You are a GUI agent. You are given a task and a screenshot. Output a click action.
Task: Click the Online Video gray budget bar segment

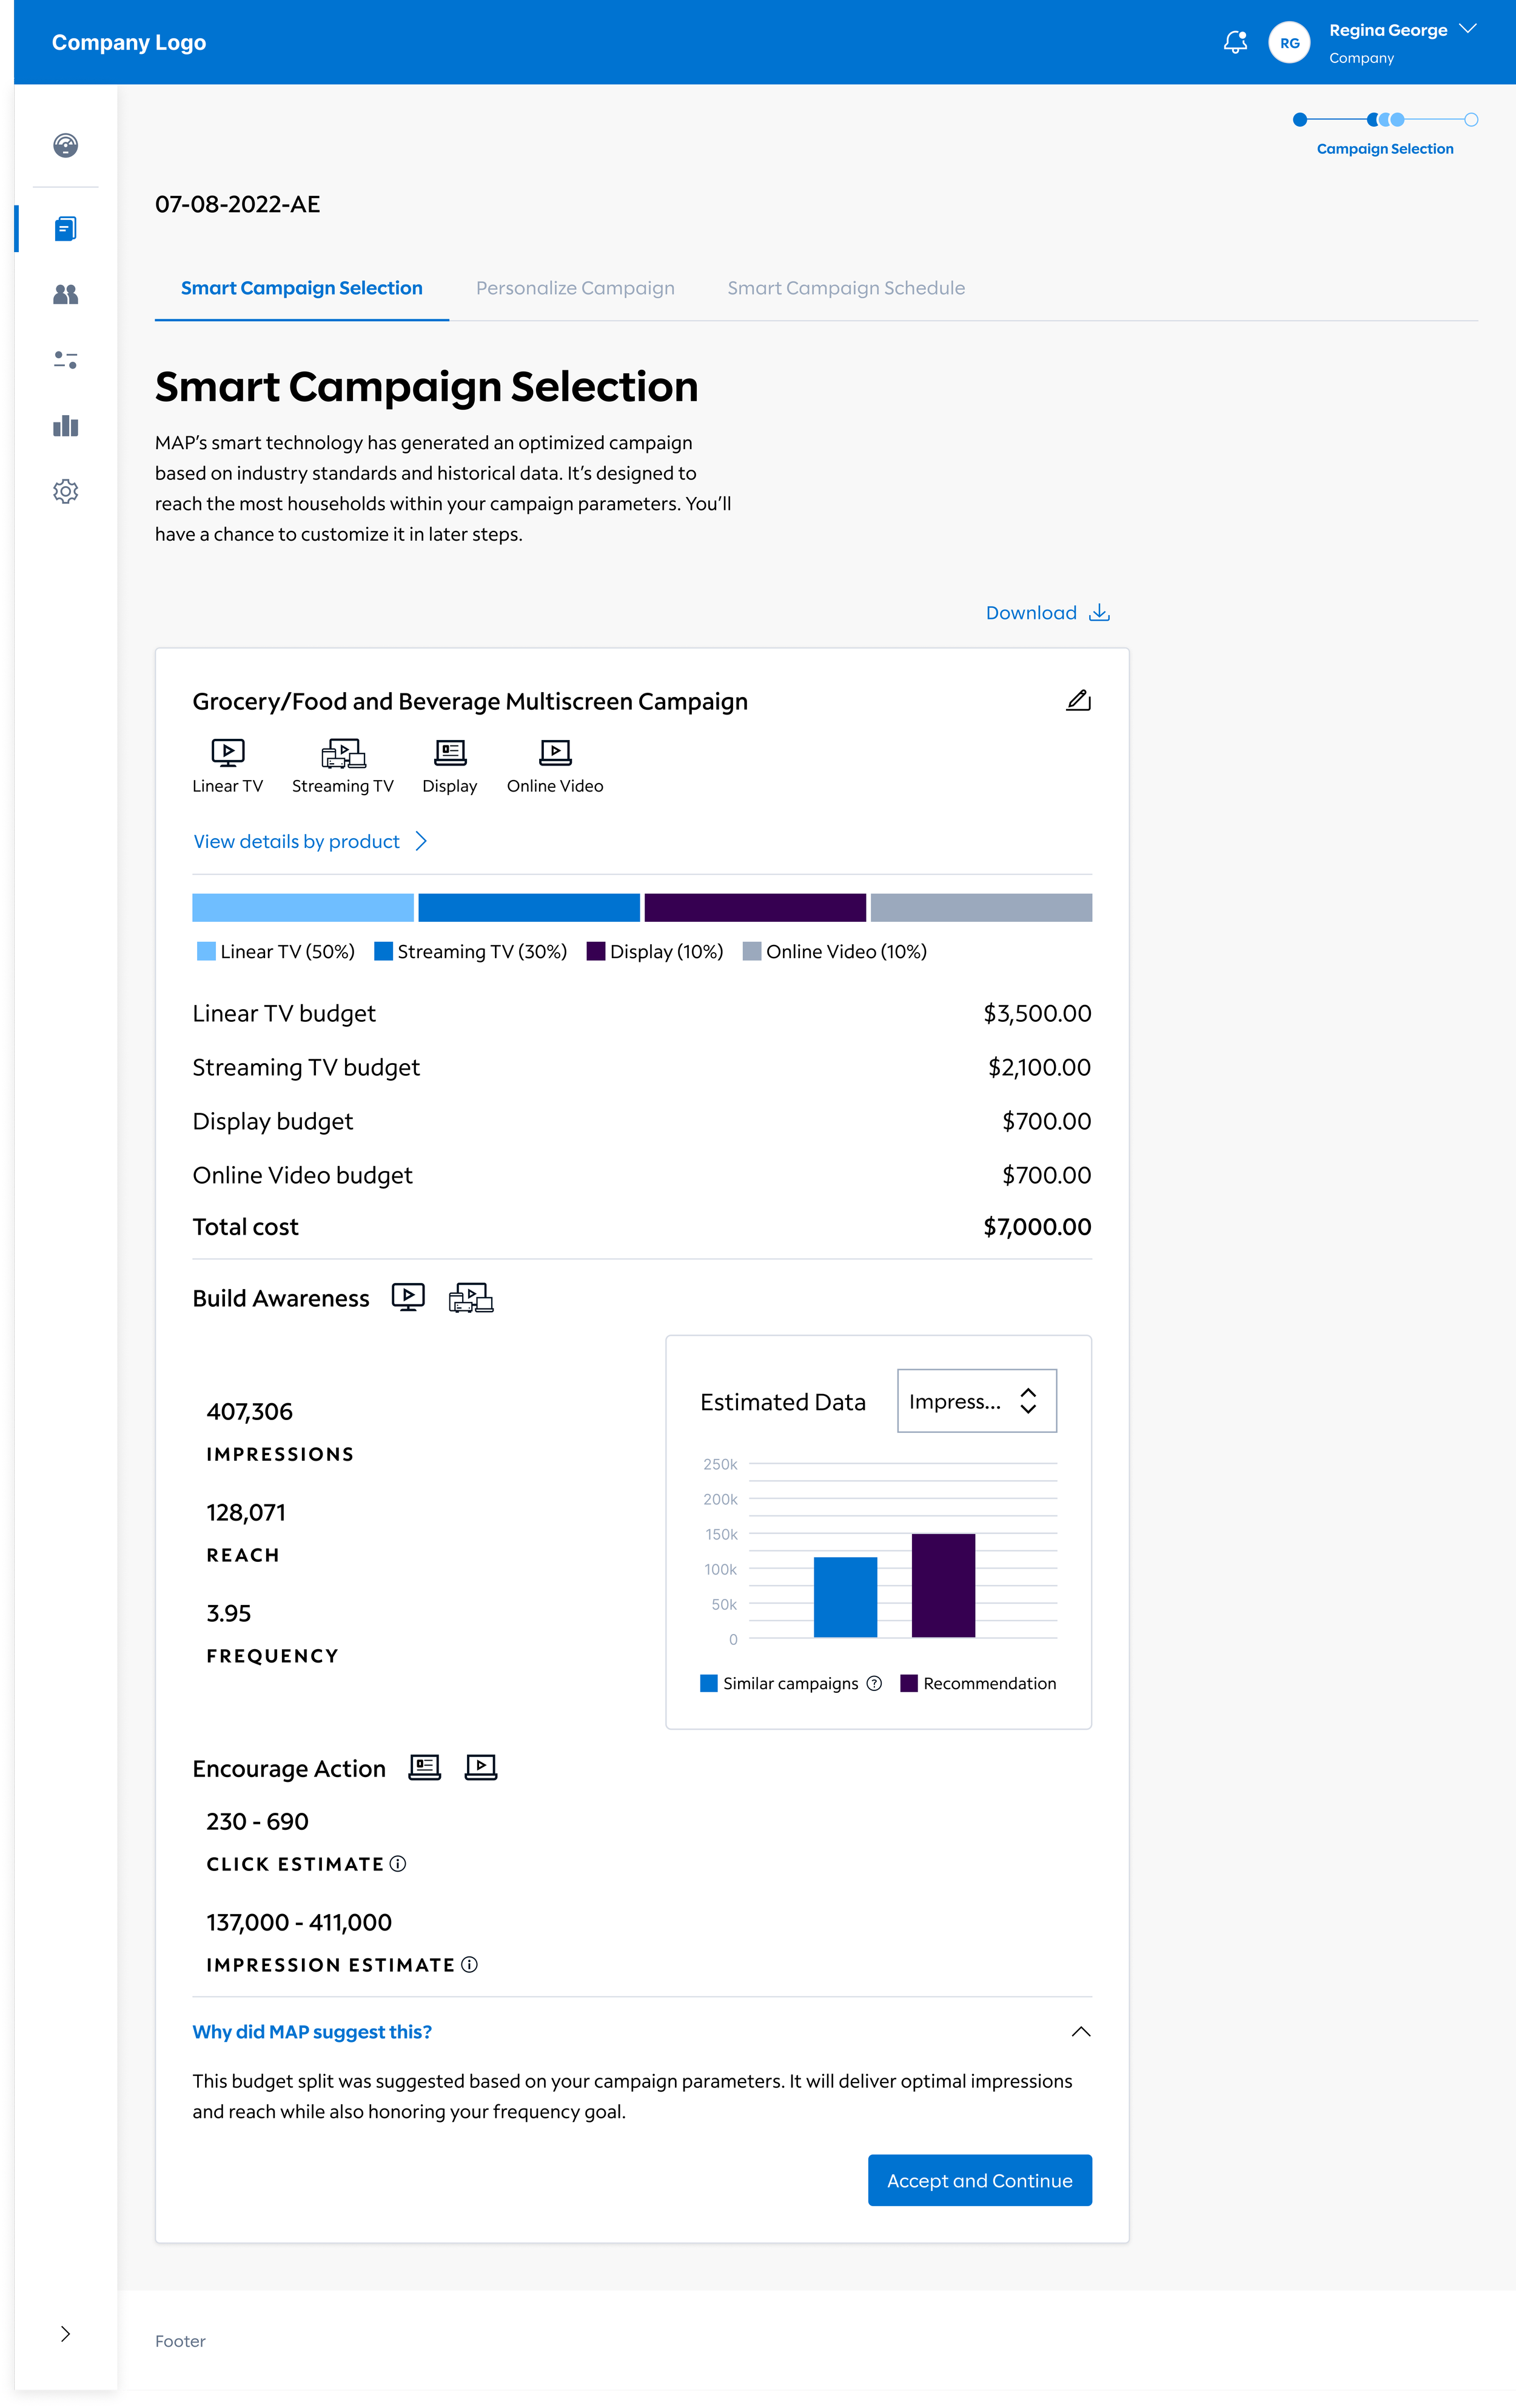tap(982, 907)
